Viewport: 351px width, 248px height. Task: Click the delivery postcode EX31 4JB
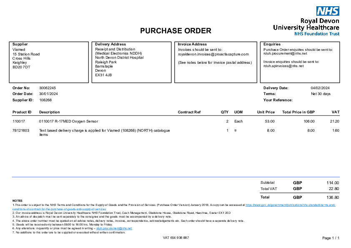coord(103,75)
